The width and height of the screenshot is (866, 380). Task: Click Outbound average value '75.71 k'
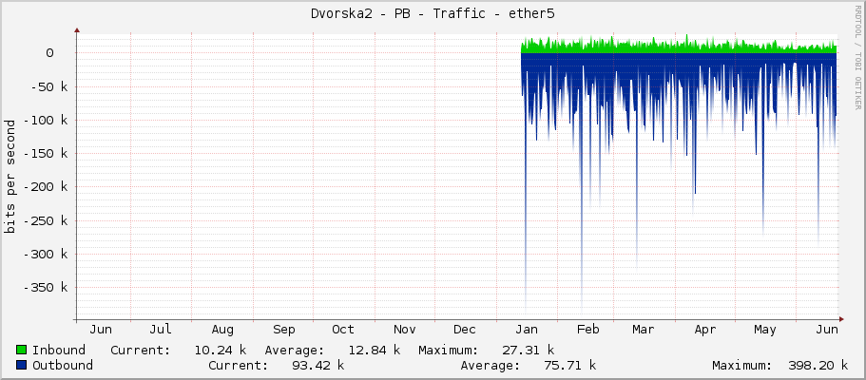click(570, 365)
